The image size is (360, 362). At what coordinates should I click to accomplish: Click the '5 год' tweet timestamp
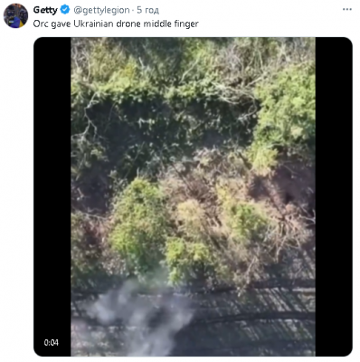pos(147,10)
